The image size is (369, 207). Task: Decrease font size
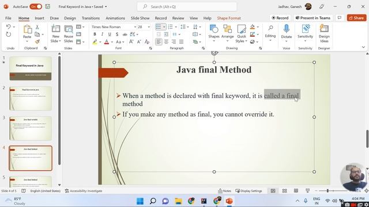click(139, 42)
